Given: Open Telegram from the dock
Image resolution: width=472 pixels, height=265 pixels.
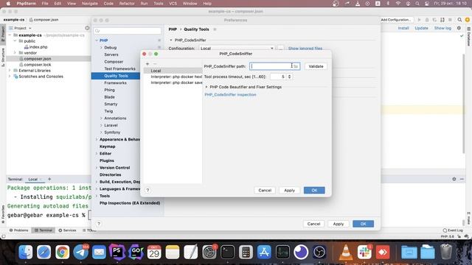Looking at the screenshot, I should coord(80,252).
